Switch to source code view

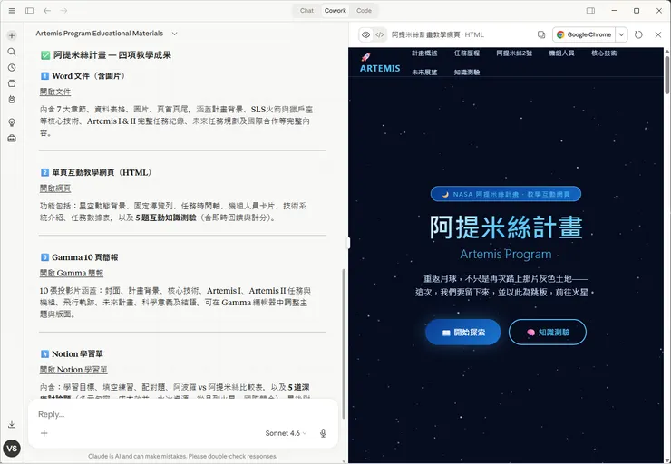(x=380, y=34)
